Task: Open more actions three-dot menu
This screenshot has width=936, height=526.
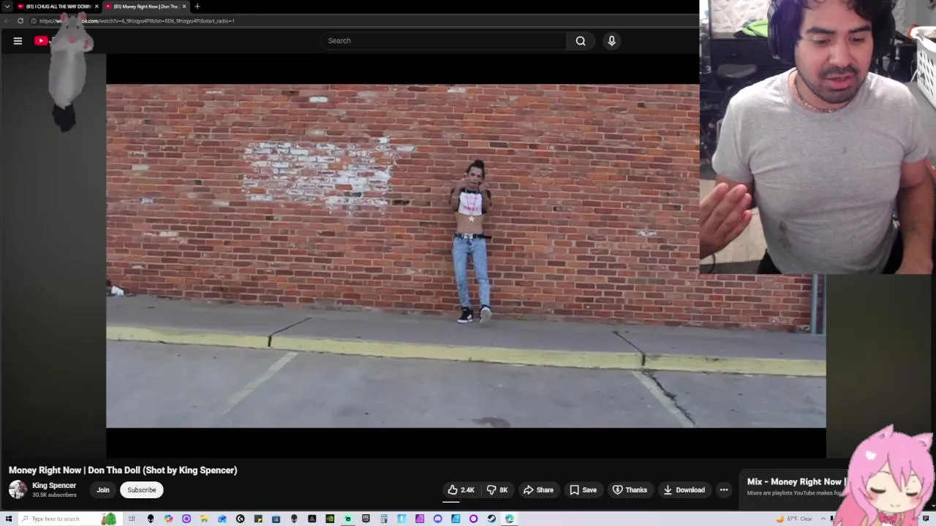Action: click(724, 490)
